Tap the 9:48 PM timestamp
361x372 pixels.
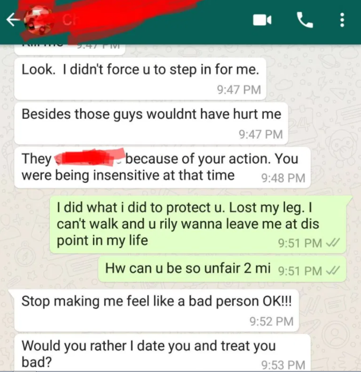283,178
